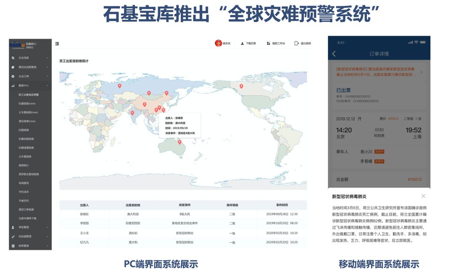Image resolution: width=454 pixels, height=280 pixels.
Task: Open 机票退票报表 in the sidebar
Action: pos(26,148)
